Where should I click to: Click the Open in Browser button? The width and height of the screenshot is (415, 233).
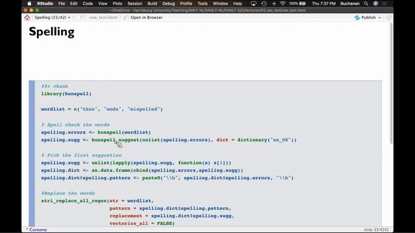(143, 17)
